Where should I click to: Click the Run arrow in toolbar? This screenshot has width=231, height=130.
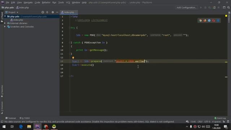coord(201,8)
